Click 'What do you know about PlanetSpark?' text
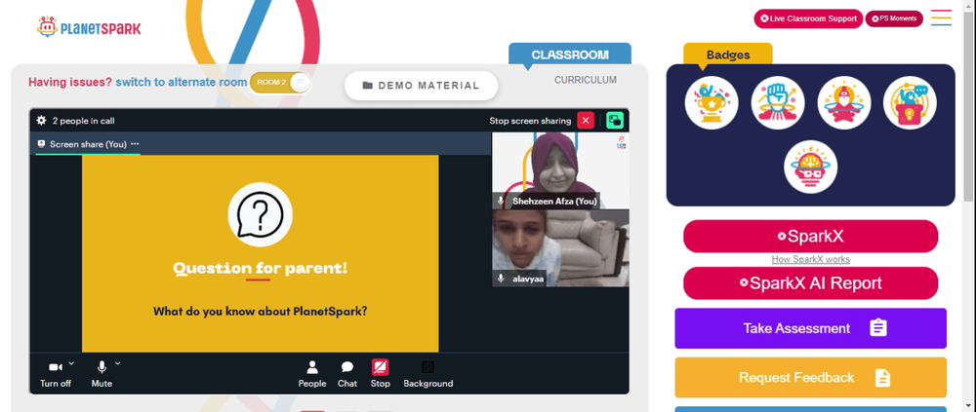Viewport: 976px width, 412px height. coord(261,312)
